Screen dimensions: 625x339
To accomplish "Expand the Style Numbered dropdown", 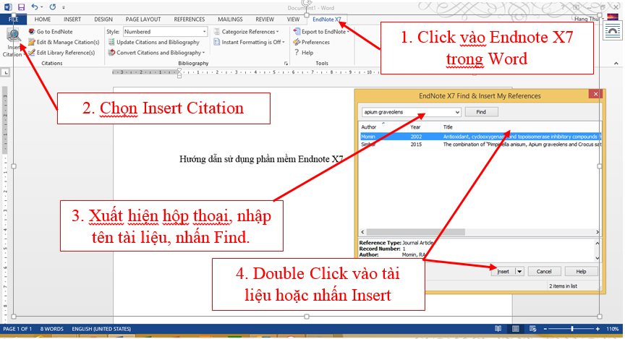I will pyautogui.click(x=204, y=32).
